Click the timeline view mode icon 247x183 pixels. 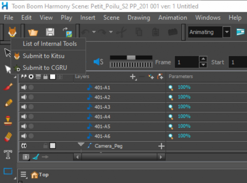tap(26, 157)
